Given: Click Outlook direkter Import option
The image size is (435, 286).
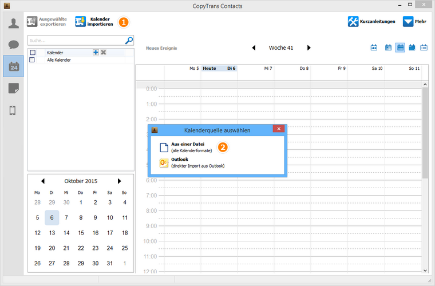Looking at the screenshot, I should (192, 163).
